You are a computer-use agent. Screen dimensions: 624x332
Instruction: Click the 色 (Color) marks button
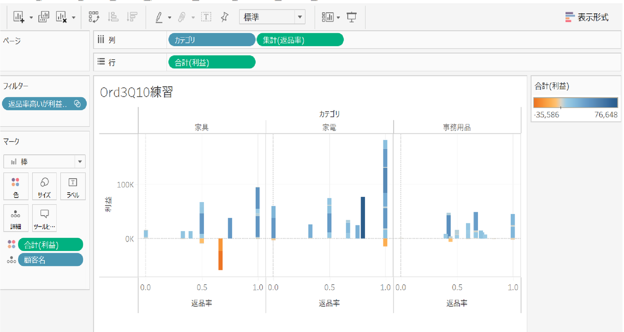[16, 187]
